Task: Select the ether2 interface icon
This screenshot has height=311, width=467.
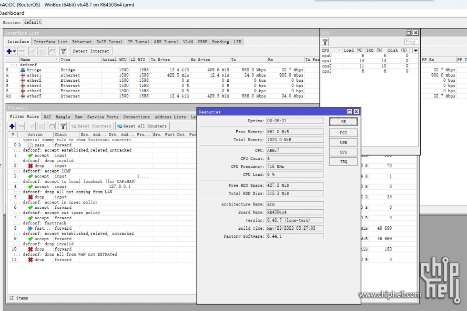Action: 23,80
